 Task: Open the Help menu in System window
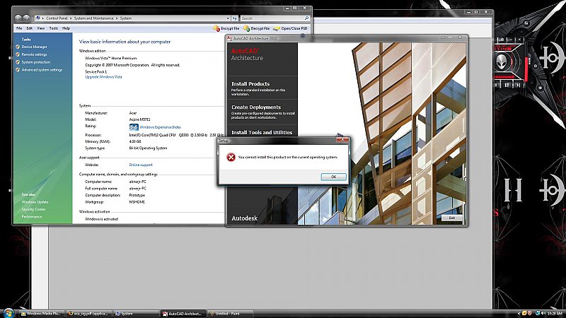coord(66,28)
